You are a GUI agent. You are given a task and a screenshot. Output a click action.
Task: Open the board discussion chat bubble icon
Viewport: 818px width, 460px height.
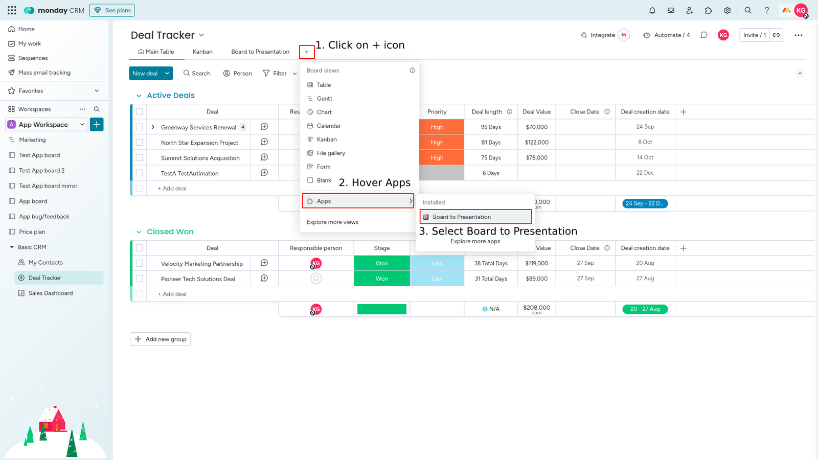pyautogui.click(x=704, y=35)
